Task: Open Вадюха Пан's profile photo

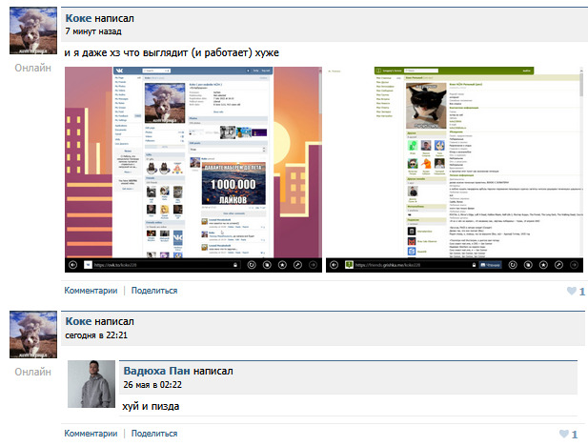Action: (91, 384)
